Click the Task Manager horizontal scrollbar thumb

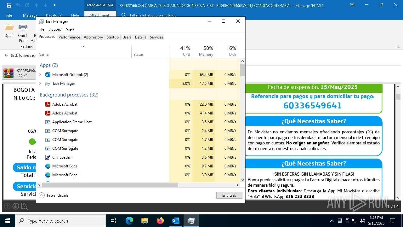tap(110, 185)
